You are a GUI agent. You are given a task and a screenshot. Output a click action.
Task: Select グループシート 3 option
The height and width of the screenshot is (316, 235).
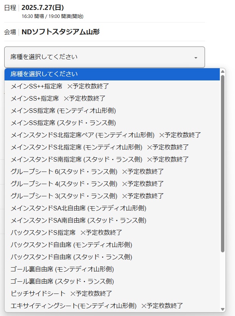(x=112, y=196)
